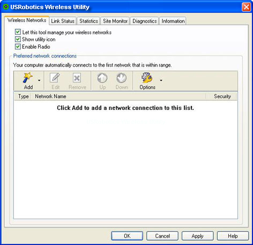
Task: Click the Up arrow icon
Action: click(x=102, y=78)
